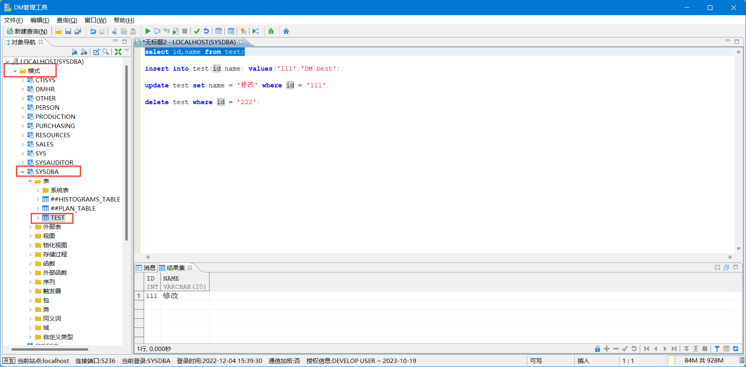Select the ##PLAN_TABLE tree item
Viewport: 746px width, 367px height.
point(73,209)
